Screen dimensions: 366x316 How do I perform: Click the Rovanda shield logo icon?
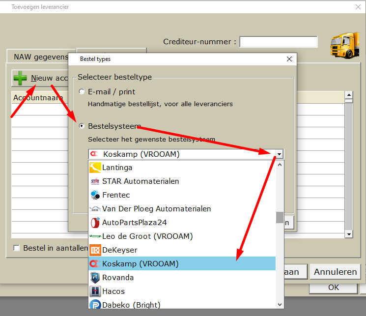pos(95,278)
